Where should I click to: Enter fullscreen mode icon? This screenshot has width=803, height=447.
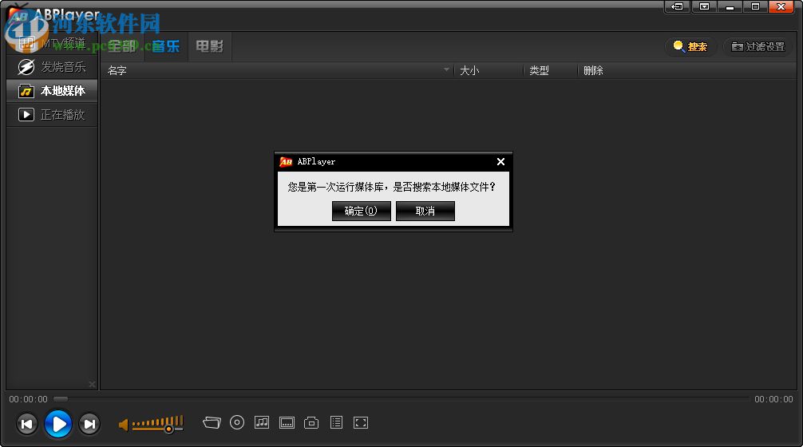click(x=361, y=422)
